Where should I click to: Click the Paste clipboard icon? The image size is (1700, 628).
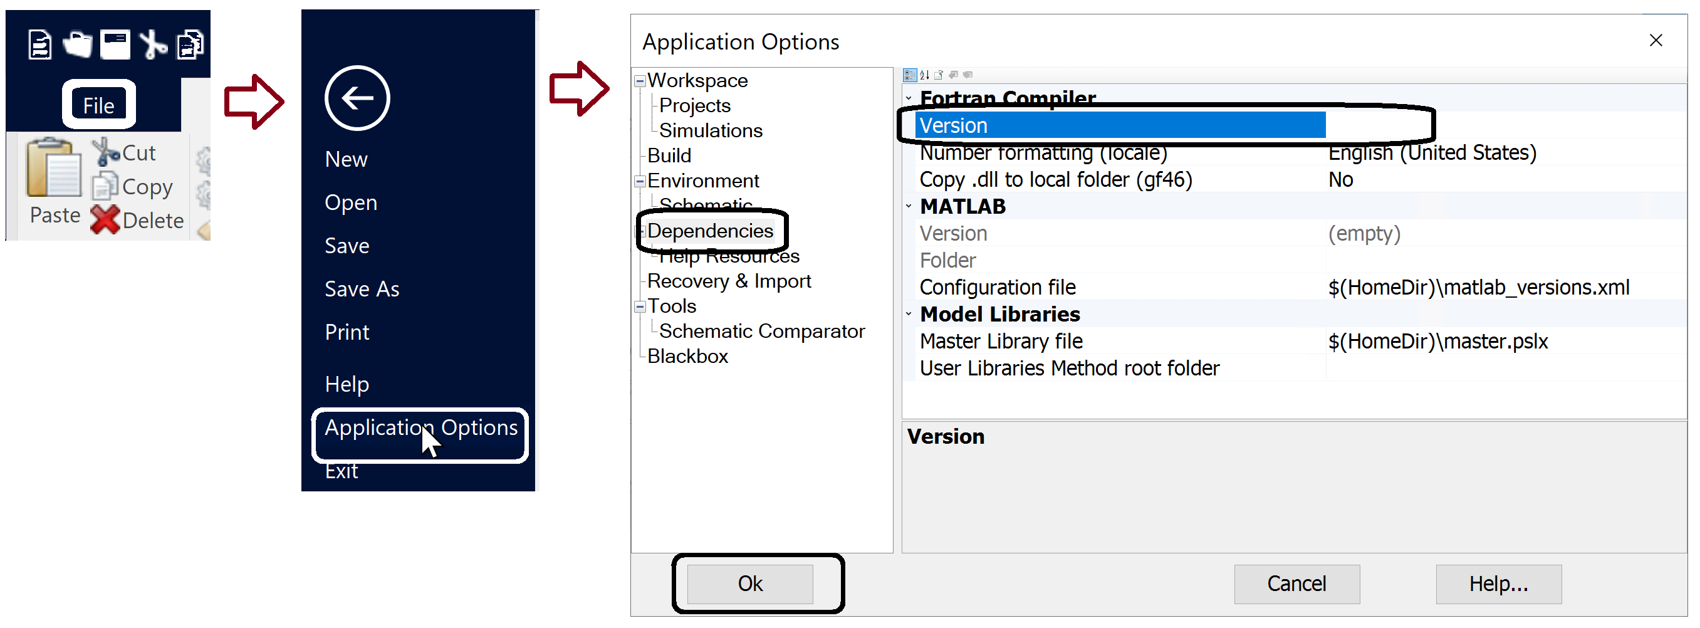(x=54, y=168)
